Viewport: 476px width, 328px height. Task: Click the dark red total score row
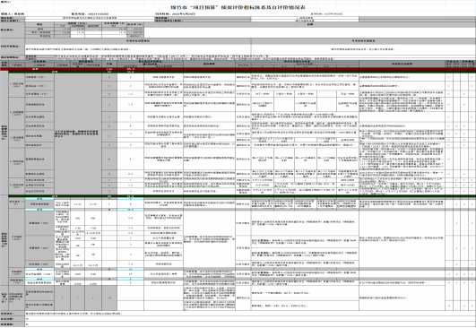point(238,69)
